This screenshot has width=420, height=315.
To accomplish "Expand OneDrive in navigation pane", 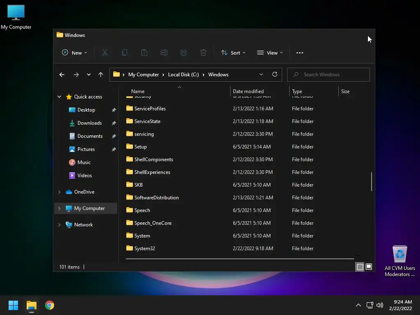I will pos(59,192).
